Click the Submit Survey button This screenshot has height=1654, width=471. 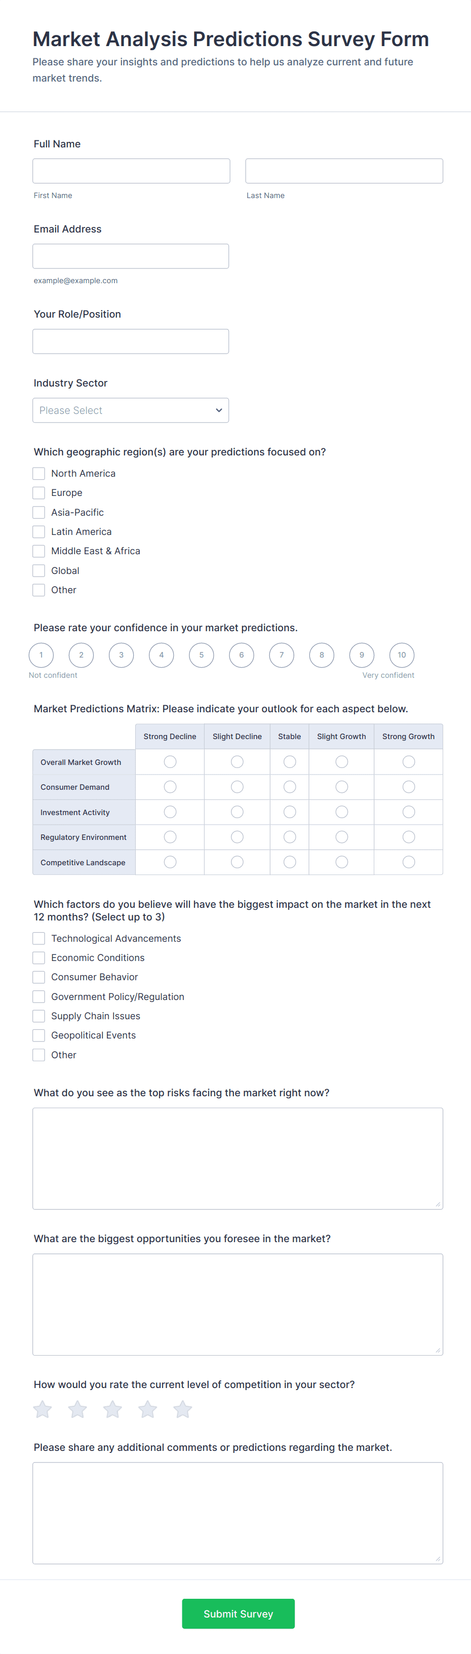(238, 1613)
